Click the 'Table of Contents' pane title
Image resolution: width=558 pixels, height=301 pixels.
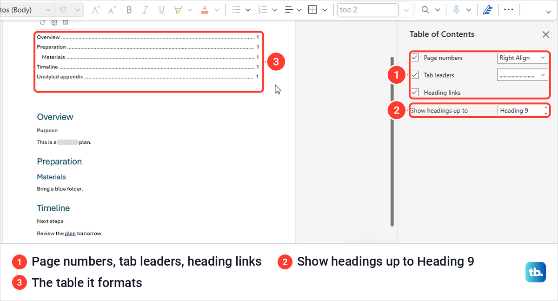pyautogui.click(x=442, y=34)
